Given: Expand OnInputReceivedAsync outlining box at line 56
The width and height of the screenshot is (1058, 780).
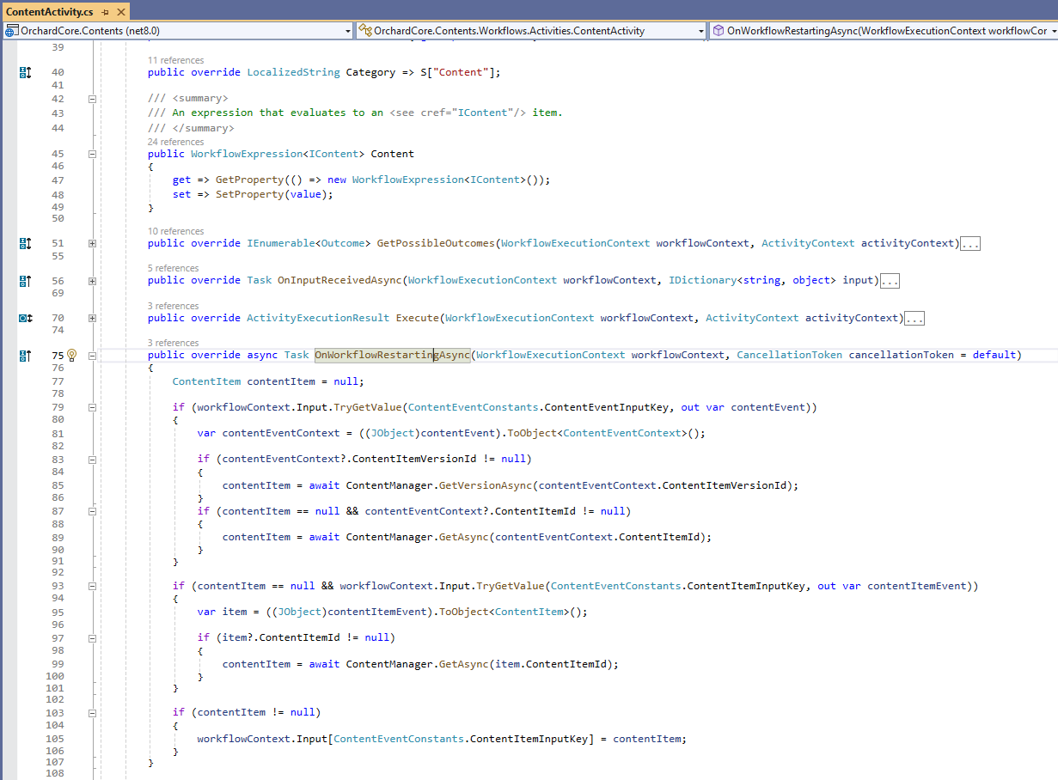Looking at the screenshot, I should point(93,281).
